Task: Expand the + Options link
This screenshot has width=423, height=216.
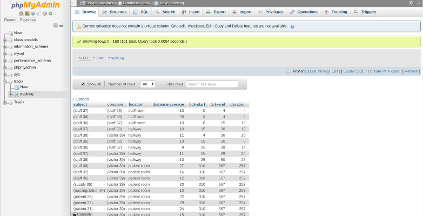Action: [x=80, y=99]
